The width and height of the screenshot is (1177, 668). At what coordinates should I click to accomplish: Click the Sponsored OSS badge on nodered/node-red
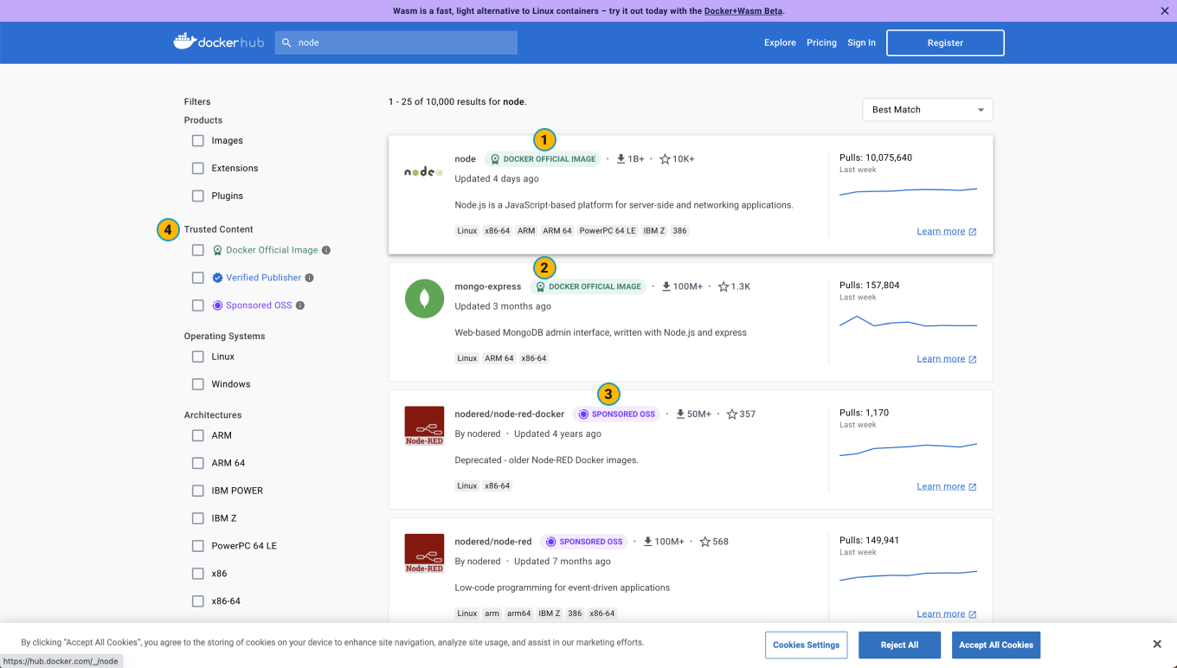point(584,542)
